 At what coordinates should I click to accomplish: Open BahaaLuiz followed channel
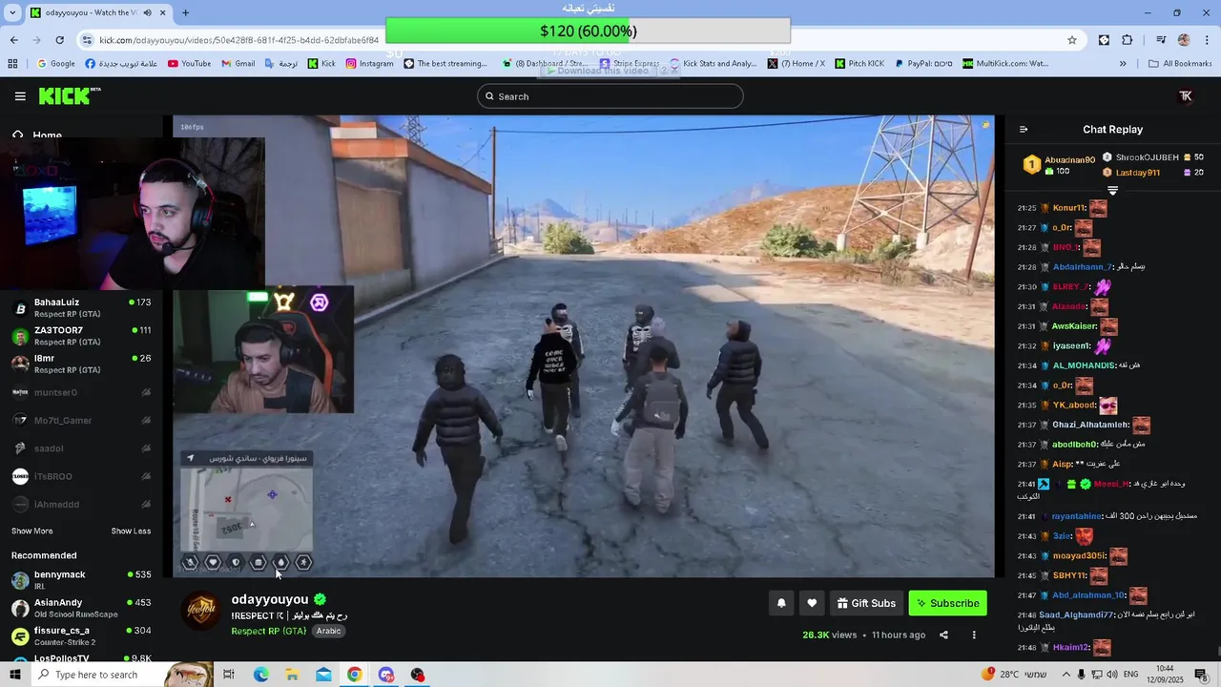tap(81, 308)
